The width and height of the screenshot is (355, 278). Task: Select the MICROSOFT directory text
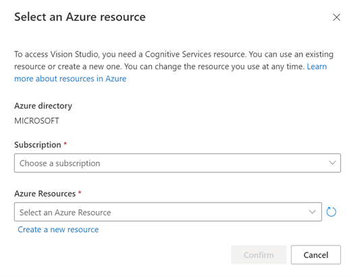tap(36, 121)
